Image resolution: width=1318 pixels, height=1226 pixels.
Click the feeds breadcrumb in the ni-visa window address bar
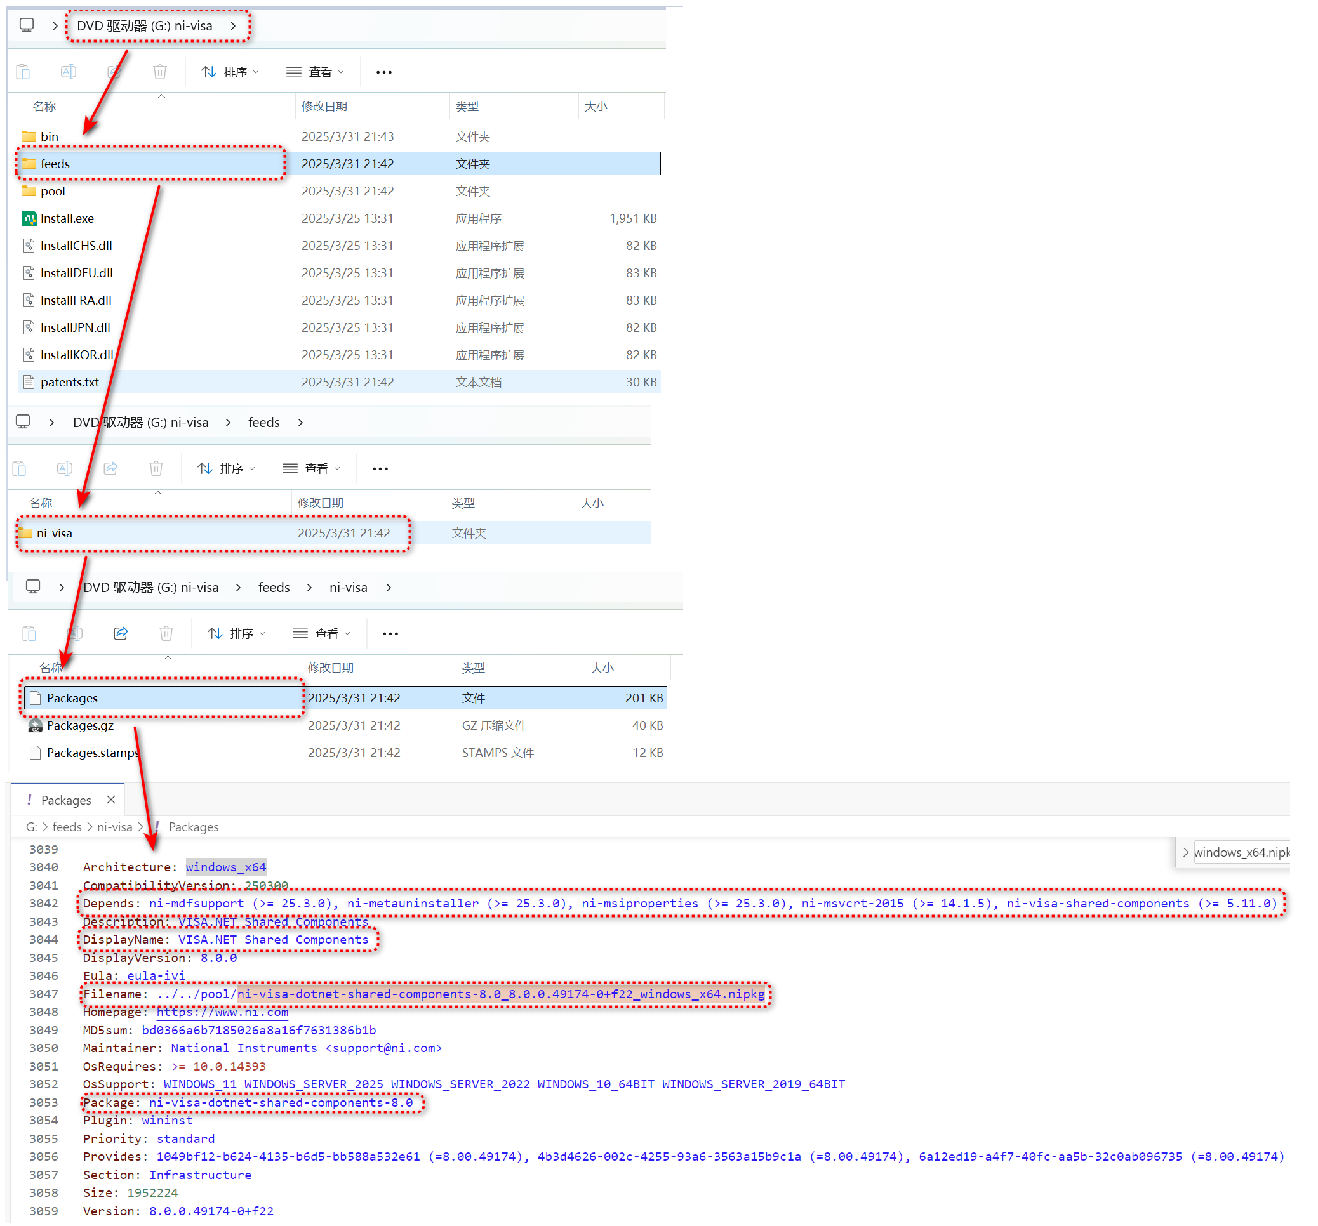click(274, 587)
